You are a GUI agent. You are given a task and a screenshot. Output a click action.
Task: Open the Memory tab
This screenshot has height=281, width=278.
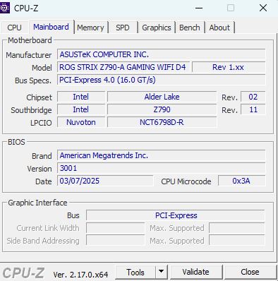click(90, 28)
